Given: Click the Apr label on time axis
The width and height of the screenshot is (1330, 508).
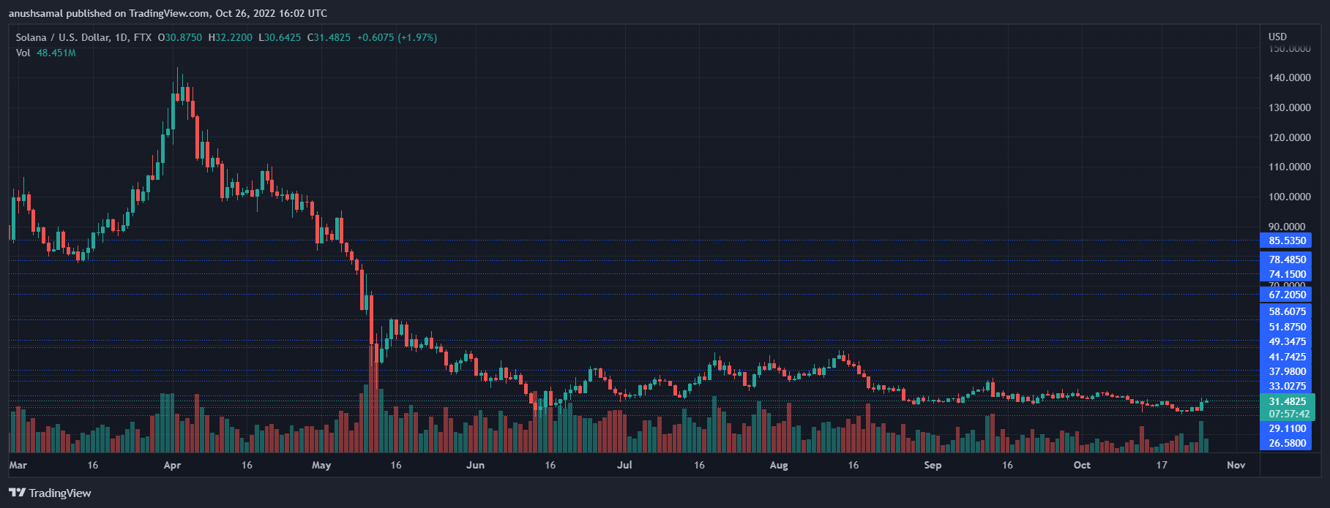Looking at the screenshot, I should click(x=172, y=465).
